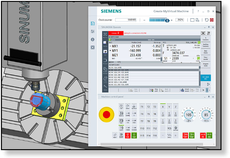Viewport: 230px width, 158px height.
Task: Toggle Single Block mode key
Action: (x=121, y=136)
